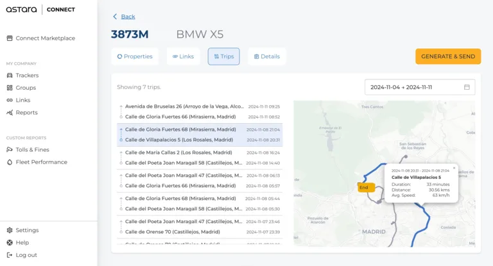493x266 pixels.
Task: Click the BMW X5 model heading
Action: [x=200, y=34]
